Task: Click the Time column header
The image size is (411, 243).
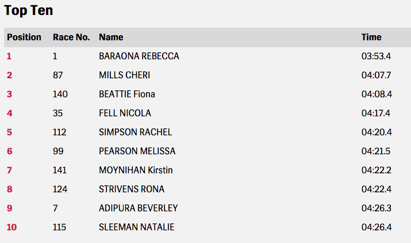Action: (371, 37)
